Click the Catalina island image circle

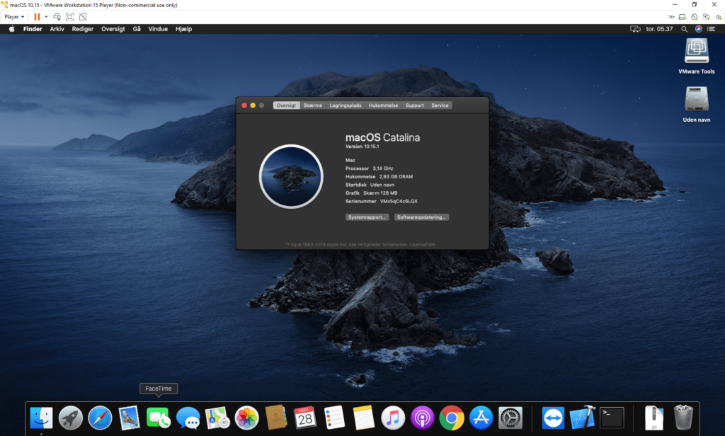(291, 176)
